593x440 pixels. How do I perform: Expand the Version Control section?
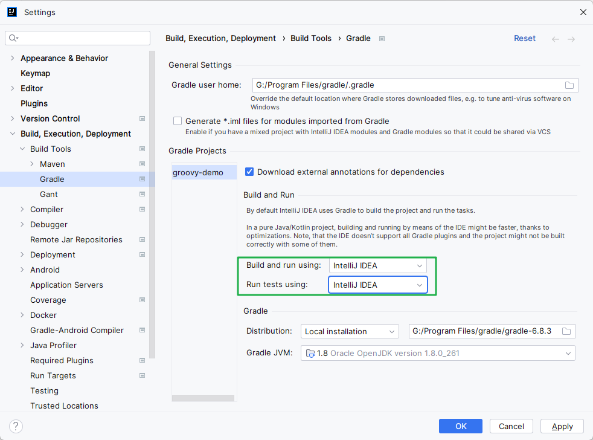click(13, 118)
